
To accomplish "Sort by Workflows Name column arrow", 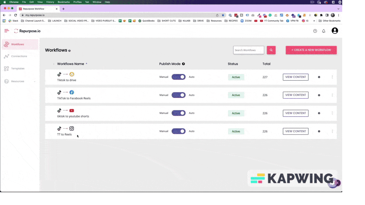I will [x=86, y=63].
